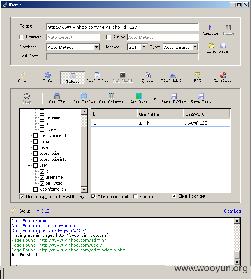Toggle Use Group_Concat checkbox

22,197
